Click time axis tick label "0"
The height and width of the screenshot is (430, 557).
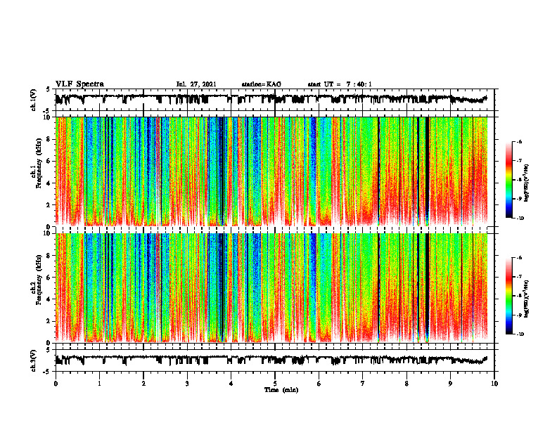pyautogui.click(x=56, y=384)
